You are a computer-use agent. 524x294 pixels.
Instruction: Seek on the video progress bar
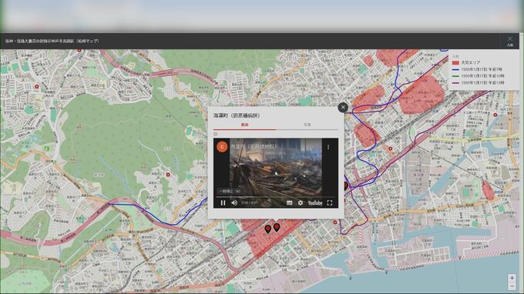pyautogui.click(x=276, y=197)
